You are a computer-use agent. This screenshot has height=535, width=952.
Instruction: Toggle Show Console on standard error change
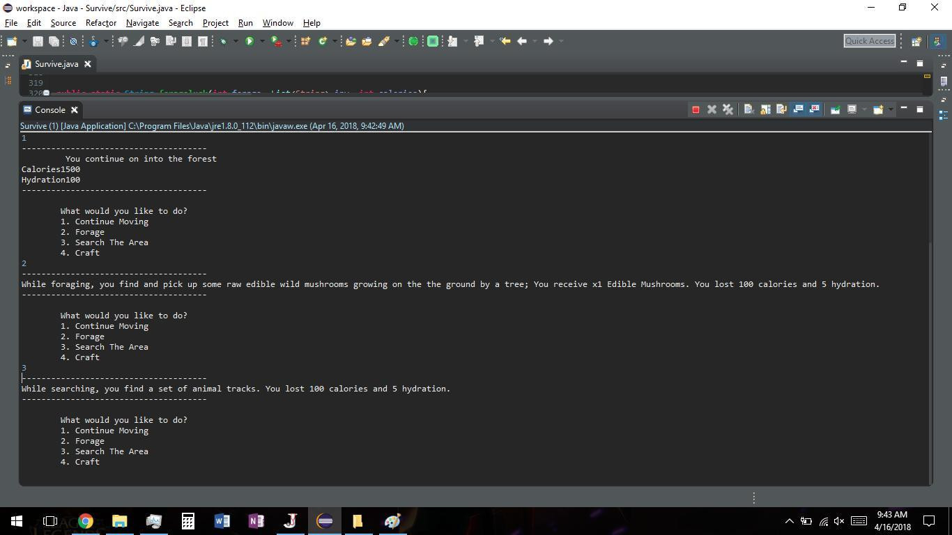click(x=814, y=109)
